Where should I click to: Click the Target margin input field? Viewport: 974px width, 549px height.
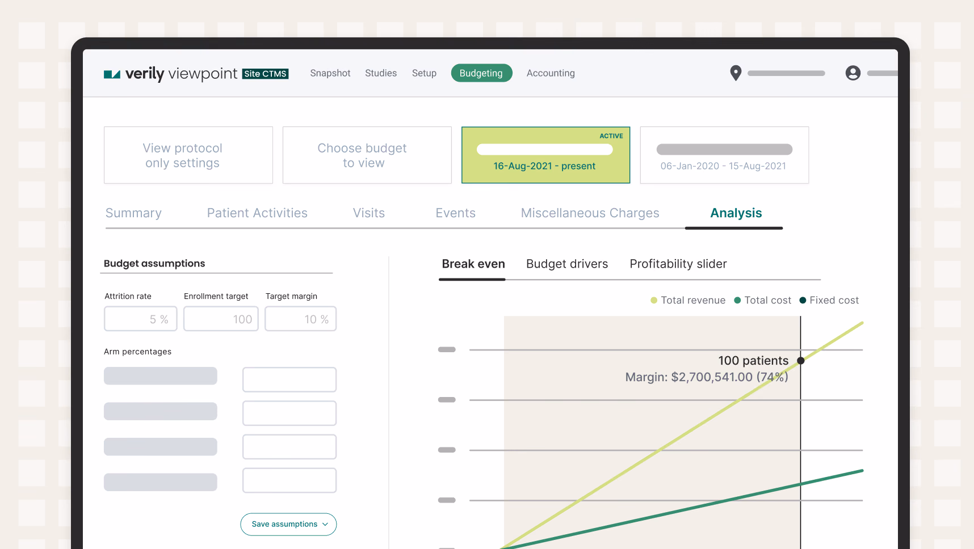coord(300,319)
